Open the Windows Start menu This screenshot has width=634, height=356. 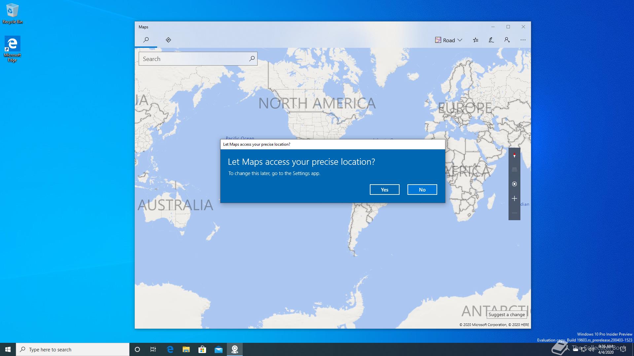[x=8, y=349]
